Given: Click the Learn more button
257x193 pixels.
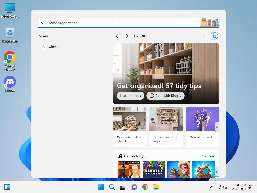Looking at the screenshot, I should 131,96.
